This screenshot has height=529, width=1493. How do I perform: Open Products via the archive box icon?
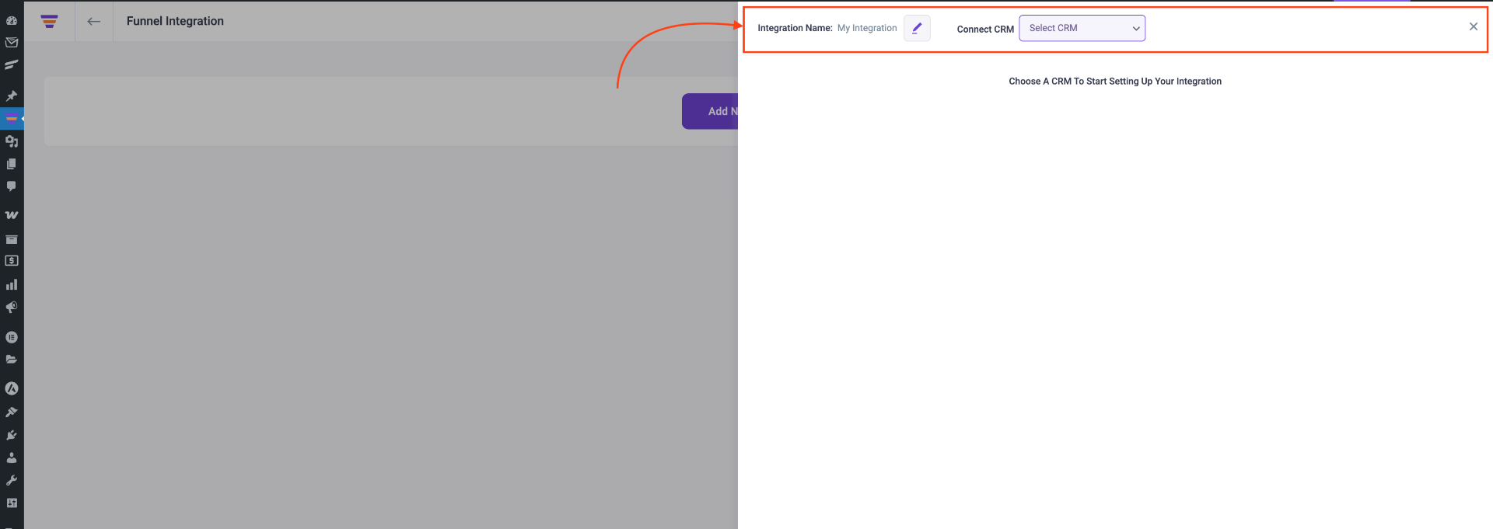tap(12, 239)
